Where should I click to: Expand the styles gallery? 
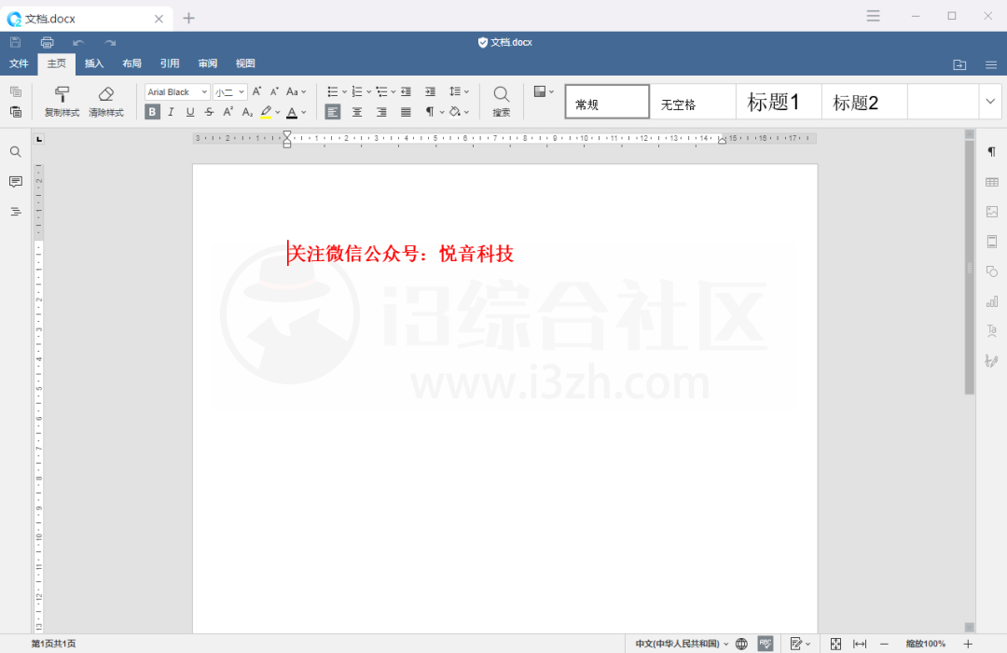(x=990, y=102)
